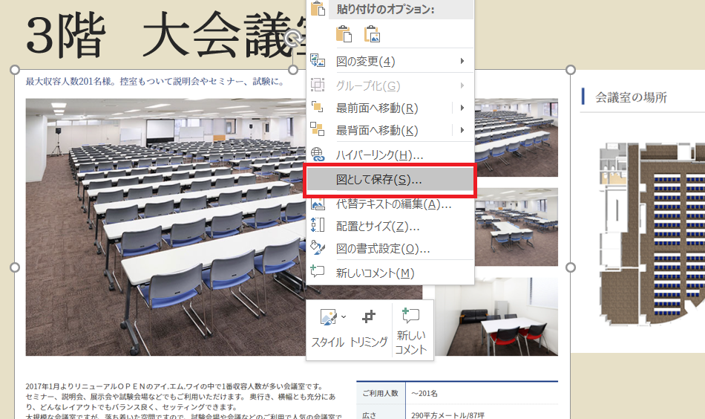Open 配置とサイズ(Z)...
The image size is (705, 419).
(390, 227)
